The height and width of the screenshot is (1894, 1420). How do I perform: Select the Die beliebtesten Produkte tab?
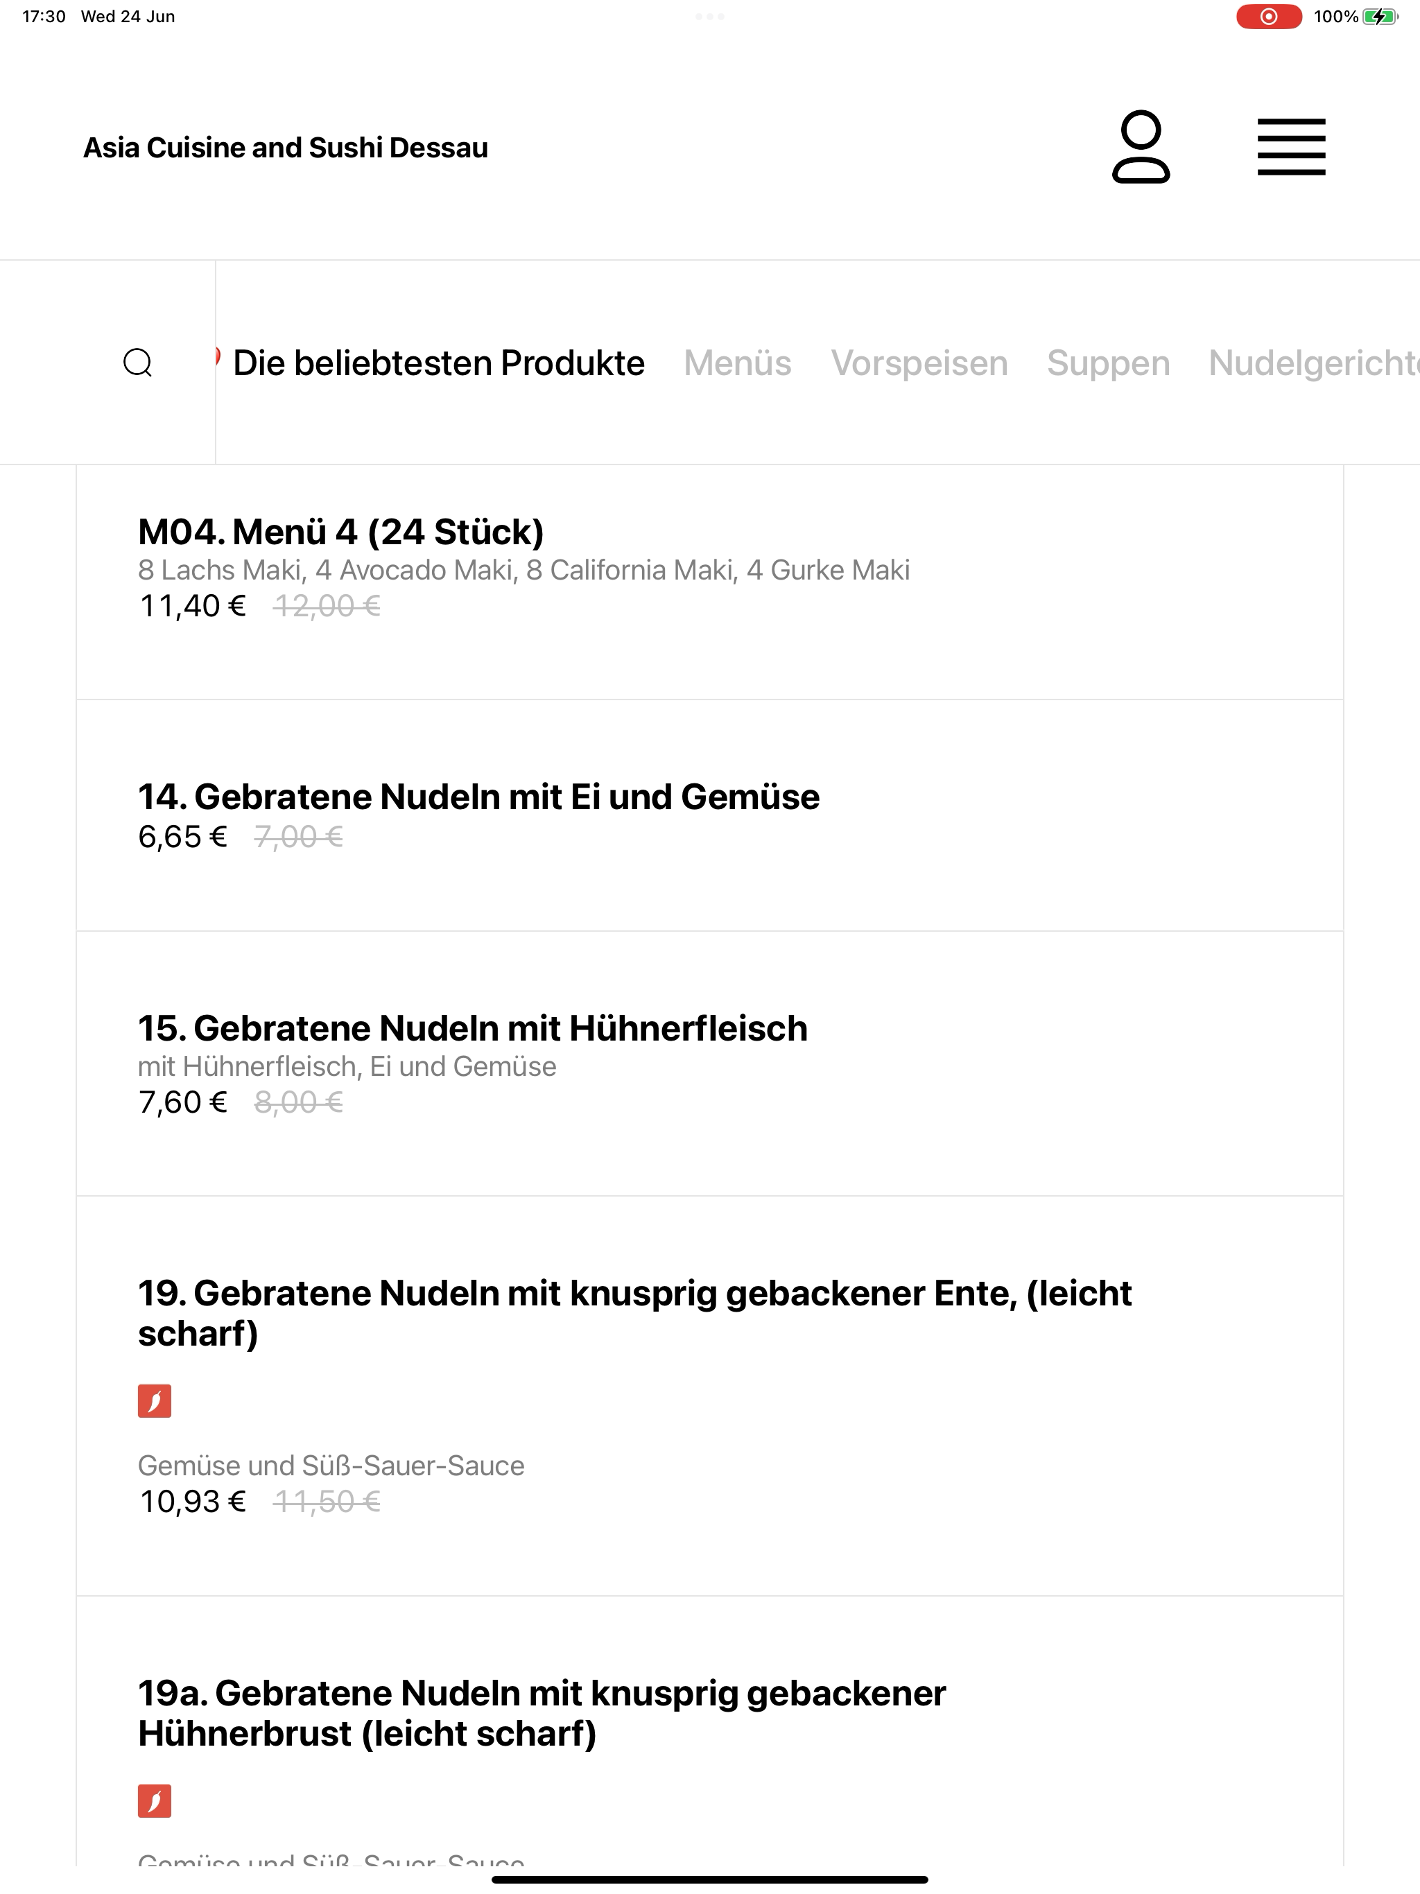(x=438, y=363)
